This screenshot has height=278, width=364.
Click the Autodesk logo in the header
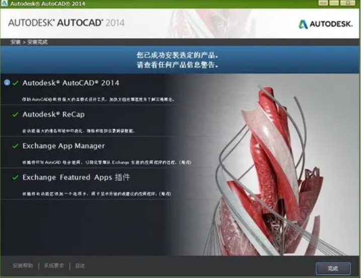[x=327, y=24]
